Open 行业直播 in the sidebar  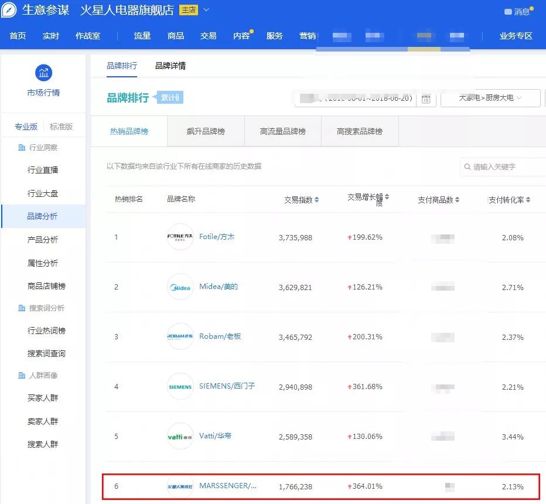pos(43,170)
